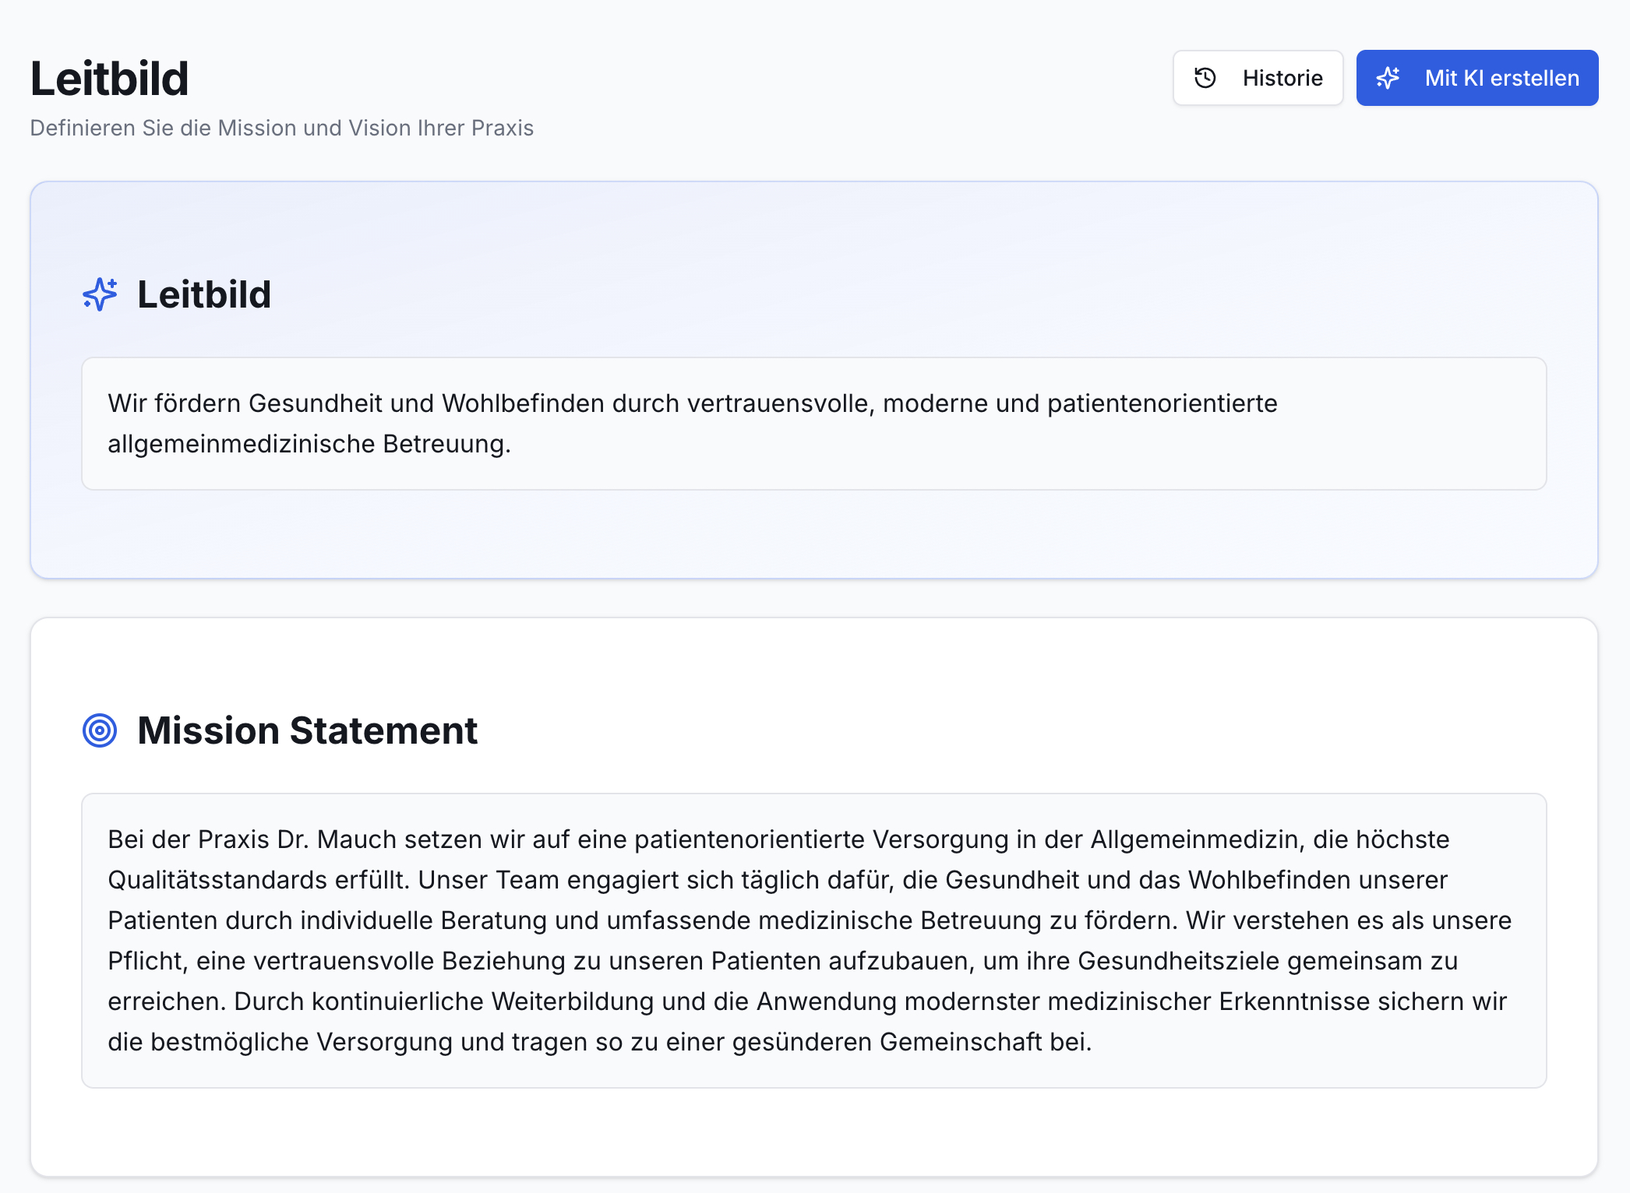Click the page title Leitbild
The image size is (1630, 1193).
click(x=110, y=79)
